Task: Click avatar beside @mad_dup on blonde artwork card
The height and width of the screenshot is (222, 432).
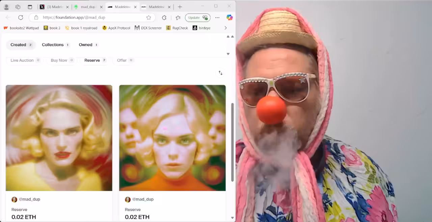Action: (14, 199)
